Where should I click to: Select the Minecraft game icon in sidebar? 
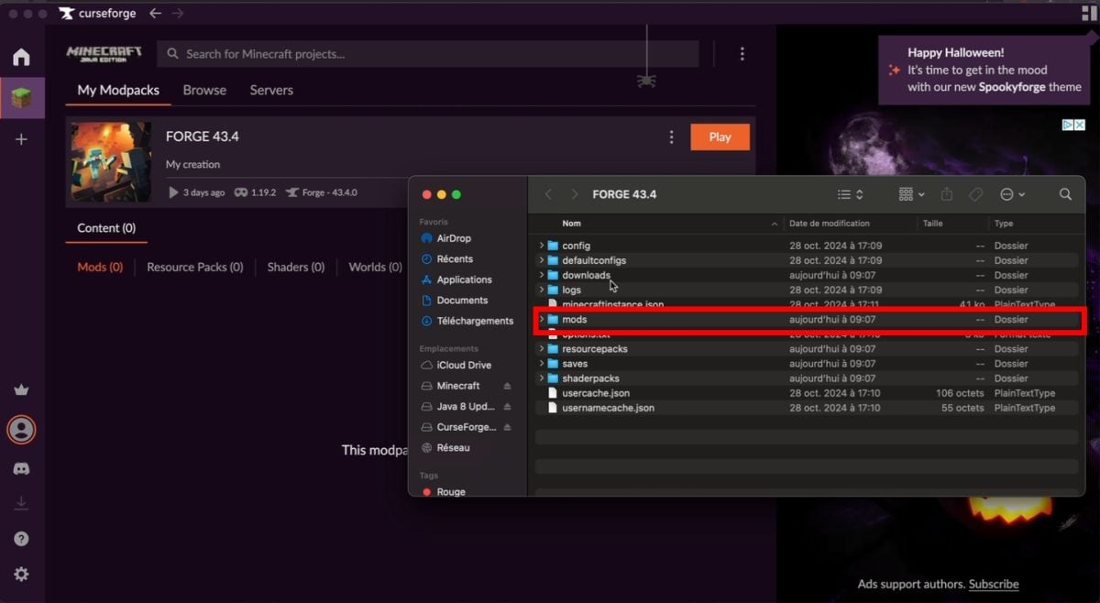tap(21, 98)
